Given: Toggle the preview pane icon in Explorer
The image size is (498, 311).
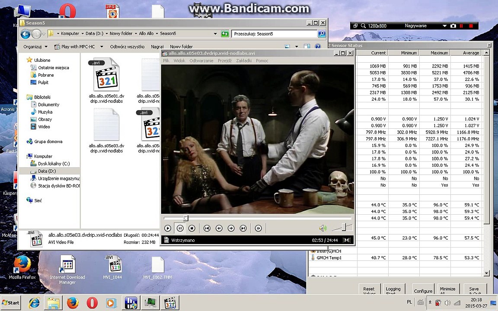Looking at the screenshot, I should tap(306, 46).
